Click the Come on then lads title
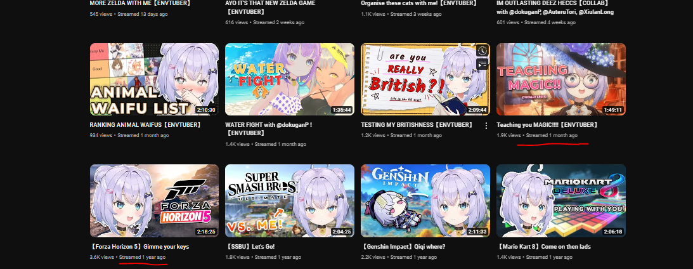 pos(543,247)
